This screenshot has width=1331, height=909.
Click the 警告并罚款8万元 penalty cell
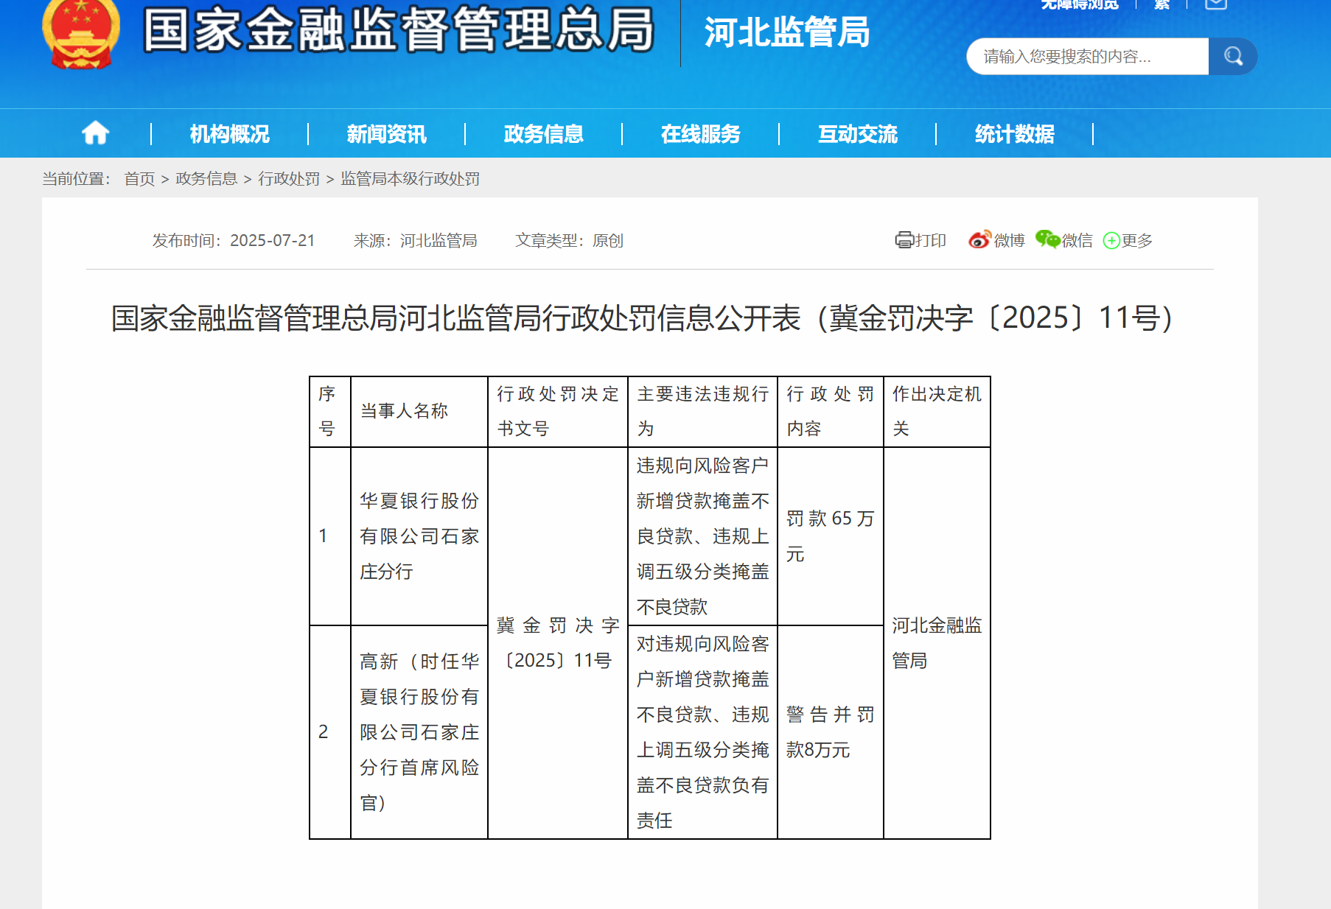[x=830, y=732]
